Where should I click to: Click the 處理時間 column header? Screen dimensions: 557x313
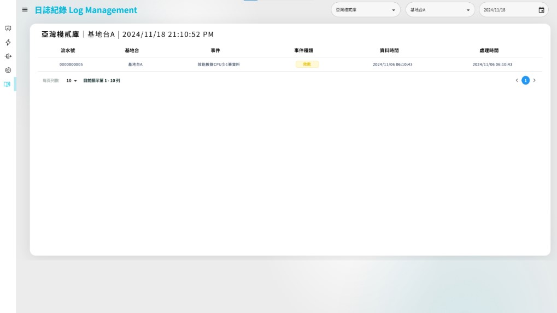coord(489,50)
